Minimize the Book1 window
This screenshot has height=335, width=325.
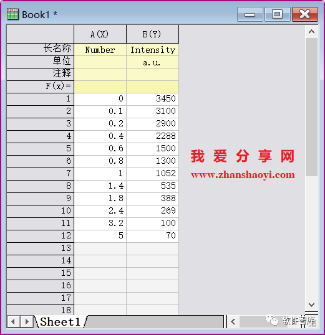[x=250, y=14]
